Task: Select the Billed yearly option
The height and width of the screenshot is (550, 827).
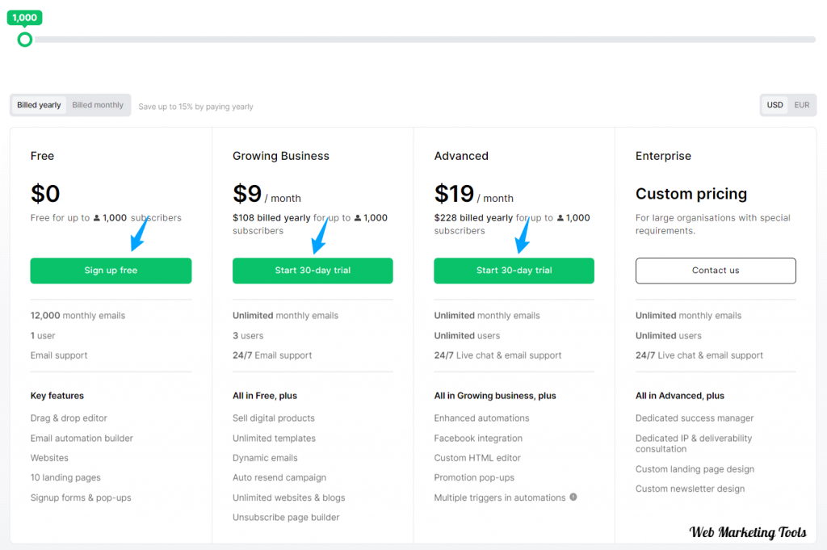Action: (x=39, y=105)
